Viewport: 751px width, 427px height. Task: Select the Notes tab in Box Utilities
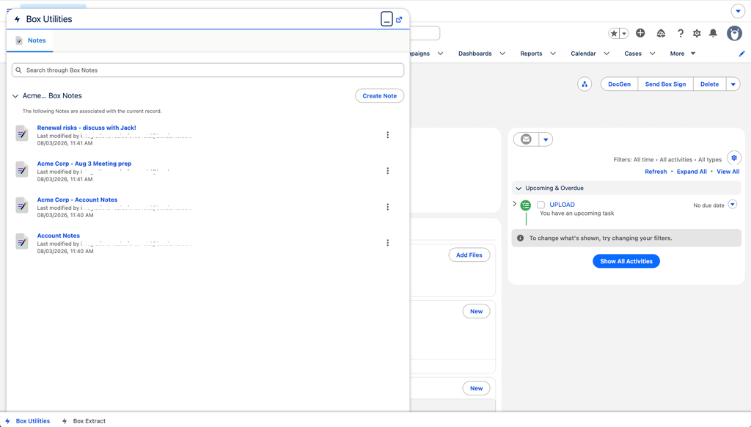pos(30,41)
